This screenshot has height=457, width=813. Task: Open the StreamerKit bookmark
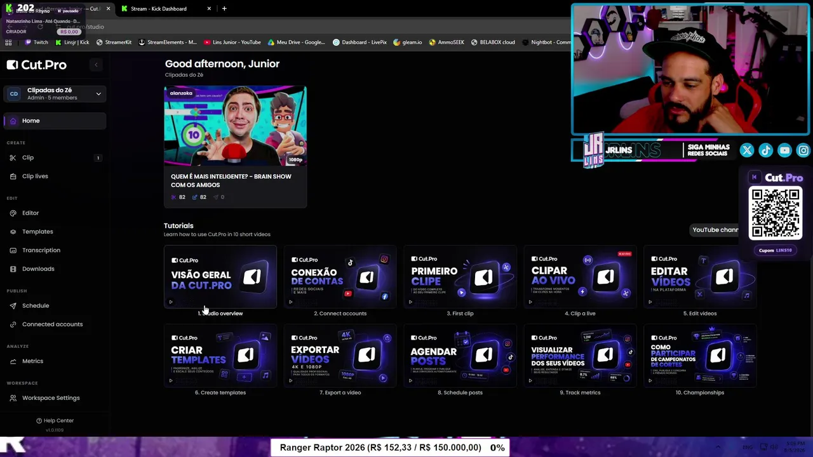coord(114,43)
